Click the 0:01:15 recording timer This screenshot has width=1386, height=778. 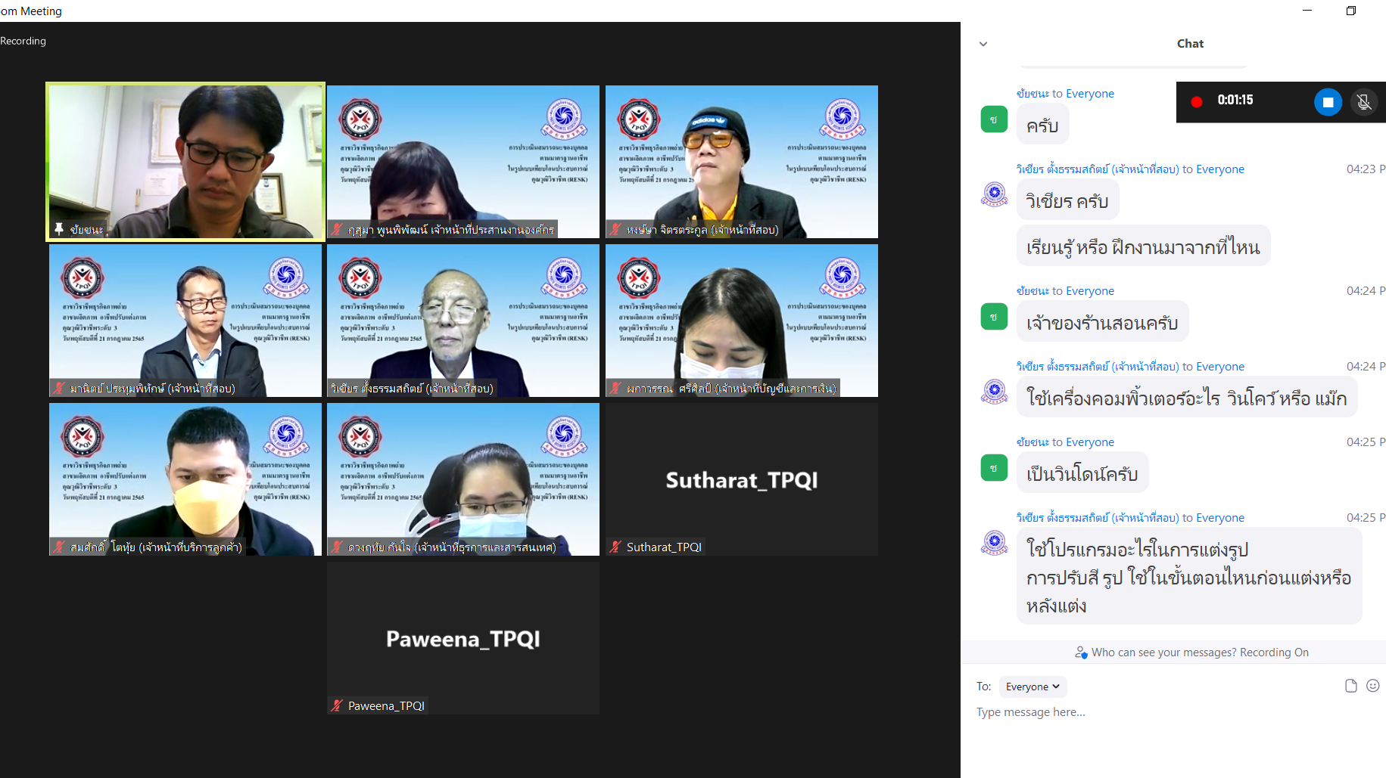coord(1235,100)
